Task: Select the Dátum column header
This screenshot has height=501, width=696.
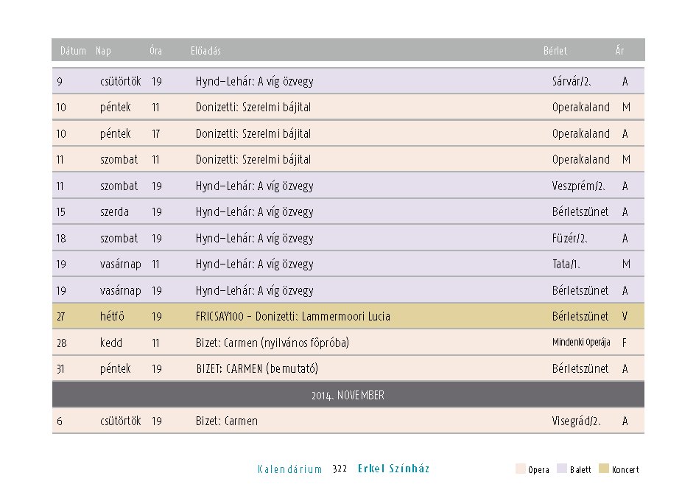Action: pyautogui.click(x=73, y=51)
